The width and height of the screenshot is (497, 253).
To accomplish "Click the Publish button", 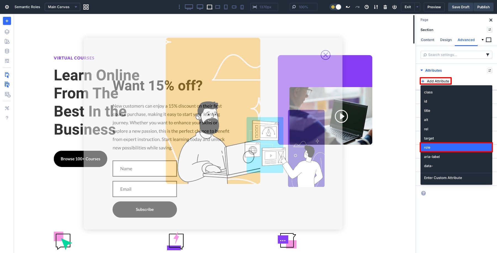I will (483, 7).
